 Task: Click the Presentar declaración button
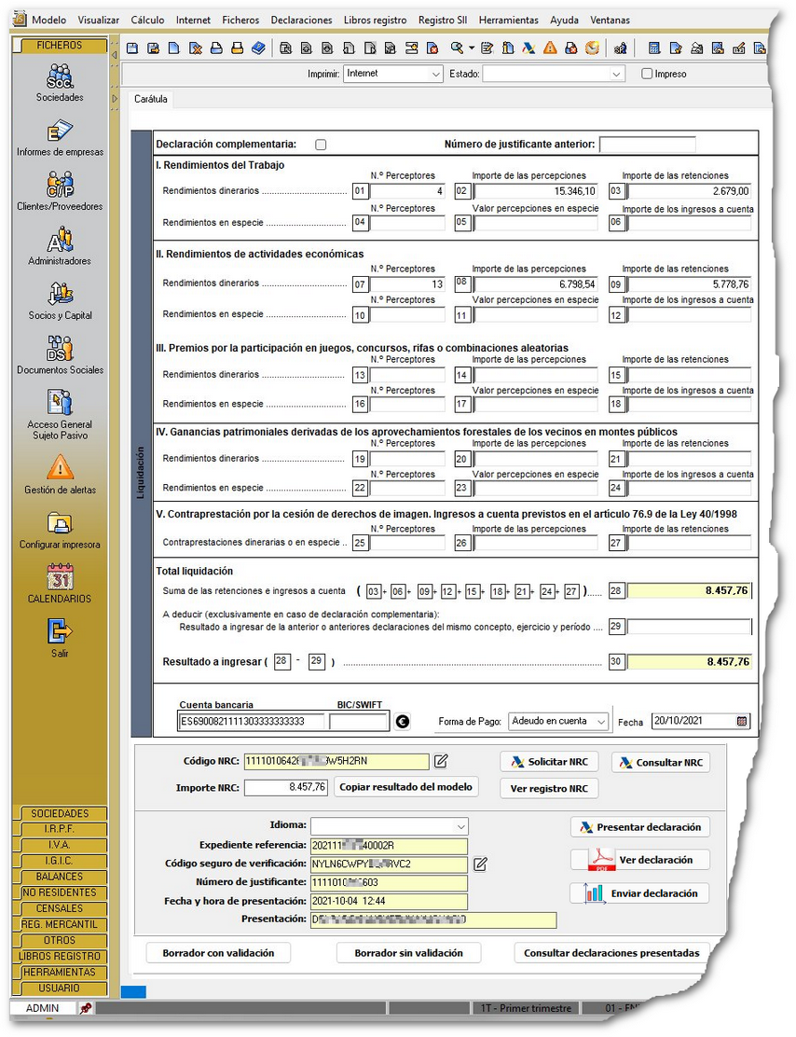[x=640, y=827]
